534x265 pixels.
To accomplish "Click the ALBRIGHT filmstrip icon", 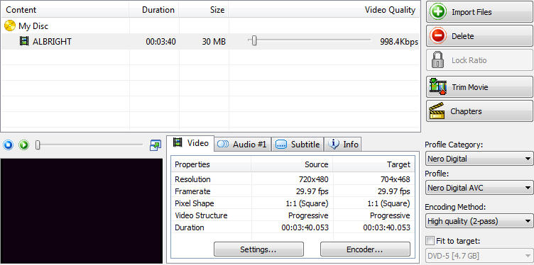I will tap(24, 41).
